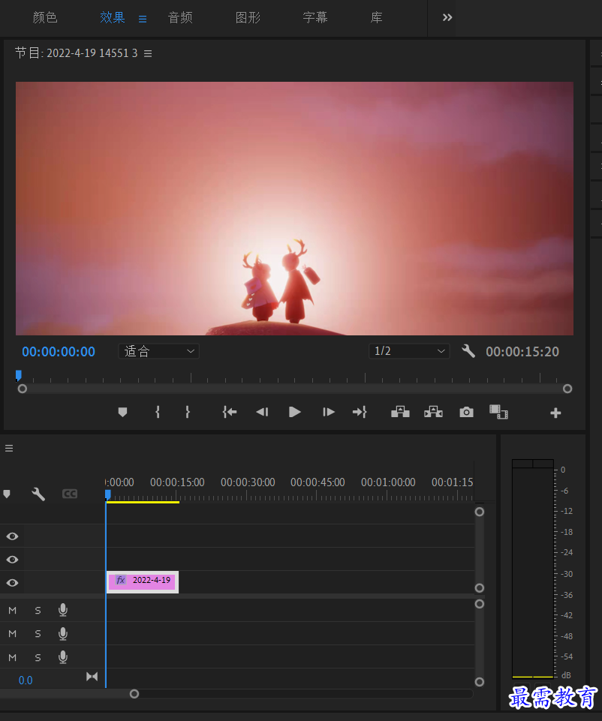This screenshot has height=721, width=602.
Task: Solo the second audio track
Action: click(x=38, y=634)
